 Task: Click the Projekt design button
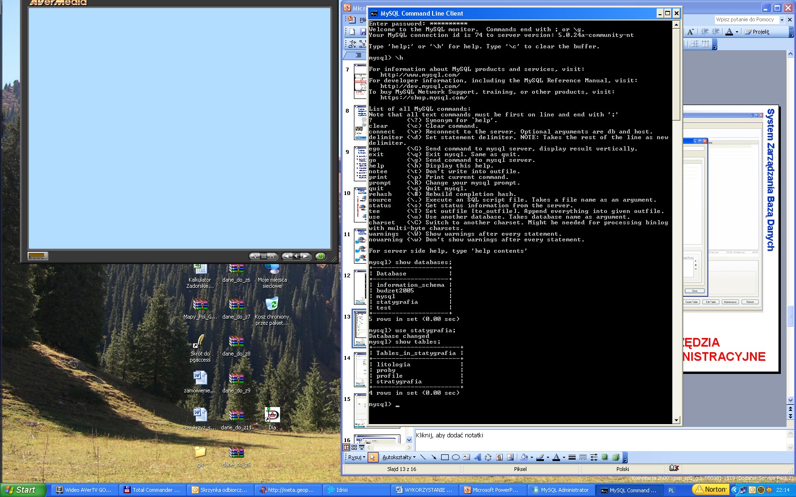point(757,32)
